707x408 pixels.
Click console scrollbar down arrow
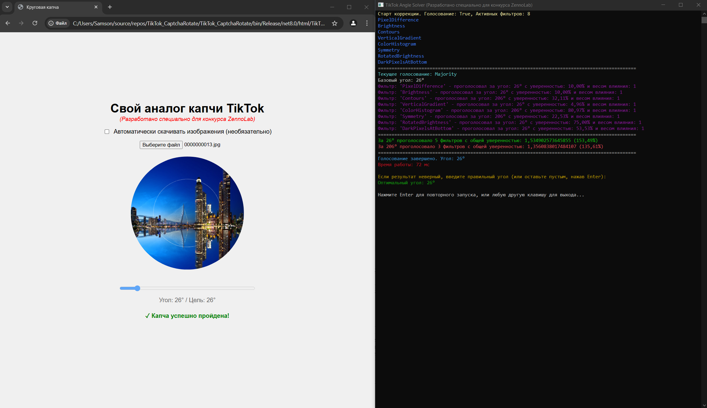[704, 405]
